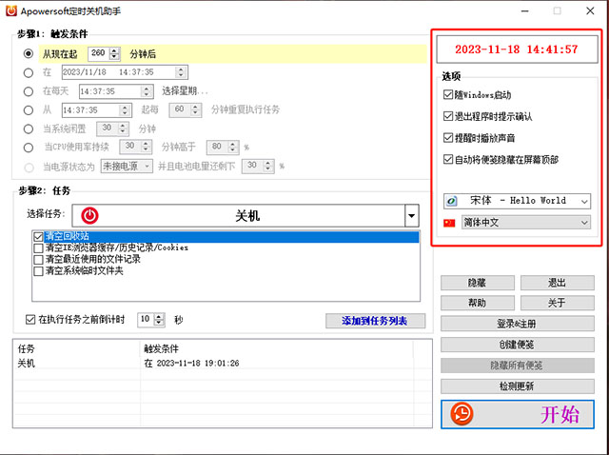Click the 任务 column header
The image size is (609, 455).
76,348
